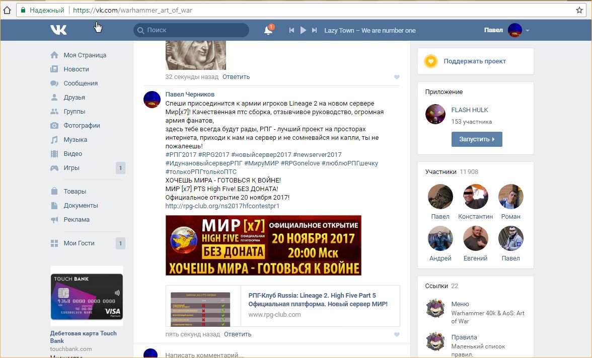
Task: Click the Видео film icon
Action: 54,153
